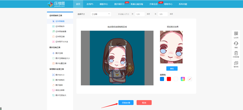This screenshot has height=110, width=243.
Task: Click the 预览剪切效果 preview thumbnail
Action: coord(171,47)
